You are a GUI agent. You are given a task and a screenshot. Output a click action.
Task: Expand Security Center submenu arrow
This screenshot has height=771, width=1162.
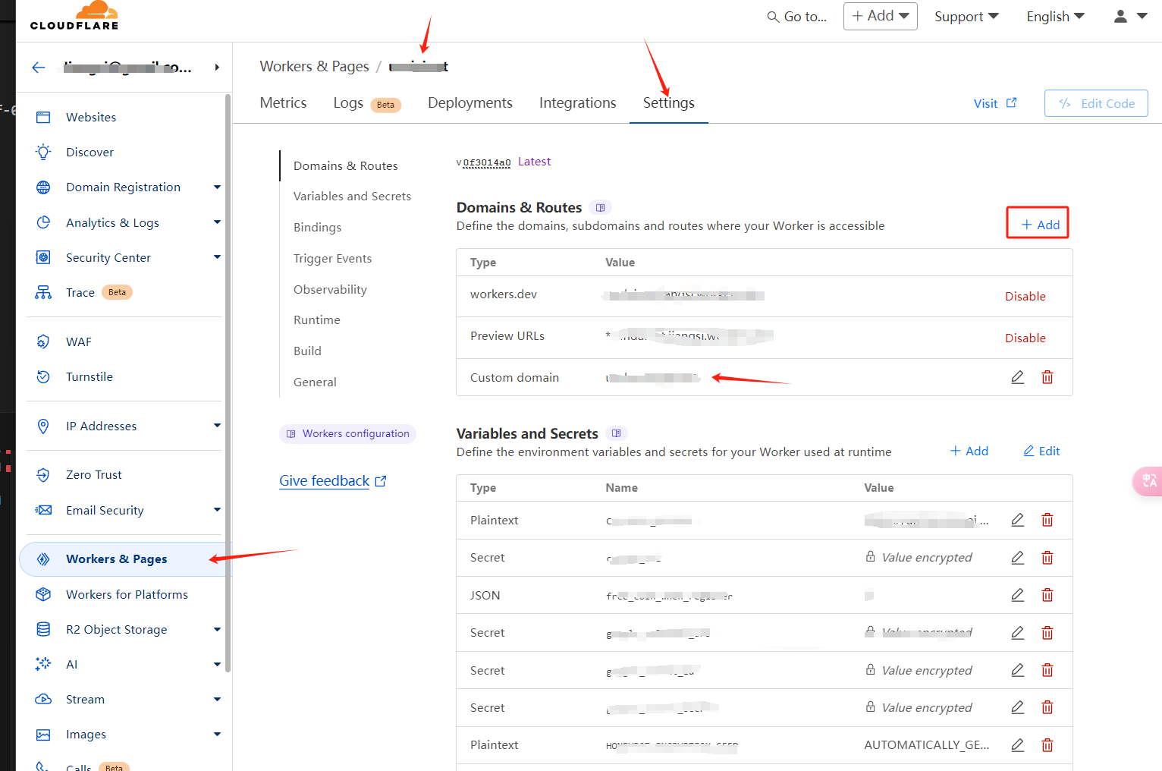217,257
